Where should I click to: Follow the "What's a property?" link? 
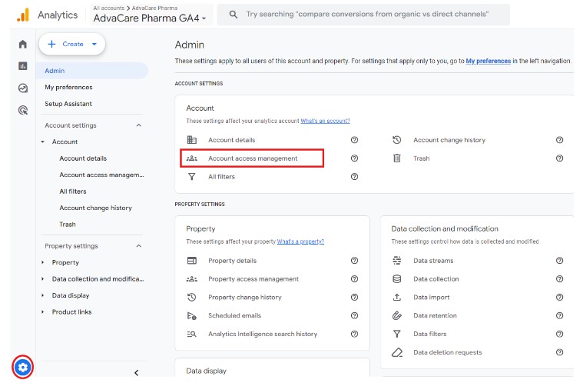click(300, 241)
